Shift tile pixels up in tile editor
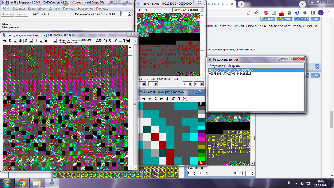The width and height of the screenshot is (334, 188). [150, 99]
